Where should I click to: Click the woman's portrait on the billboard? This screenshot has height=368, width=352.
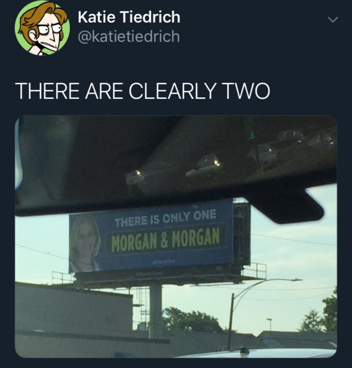pyautogui.click(x=86, y=243)
